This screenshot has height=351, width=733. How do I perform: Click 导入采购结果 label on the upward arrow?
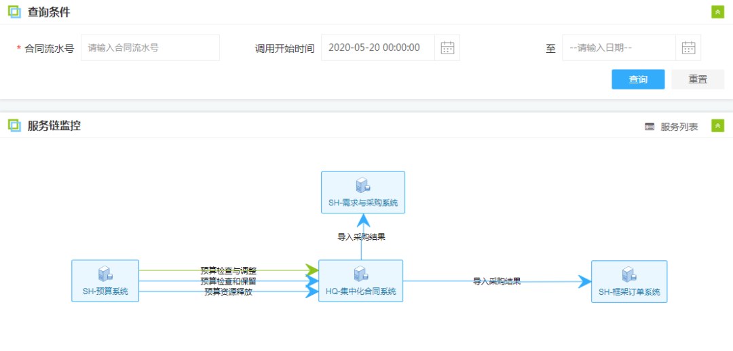[x=361, y=236]
